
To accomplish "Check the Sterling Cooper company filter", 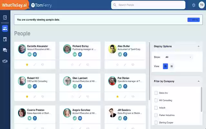I will (156, 123).
